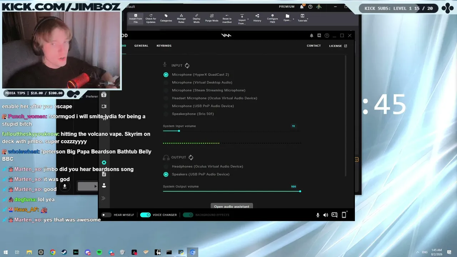Click the ENG language indicator in tray
Screen dimensions: 457x257
(x=425, y=252)
